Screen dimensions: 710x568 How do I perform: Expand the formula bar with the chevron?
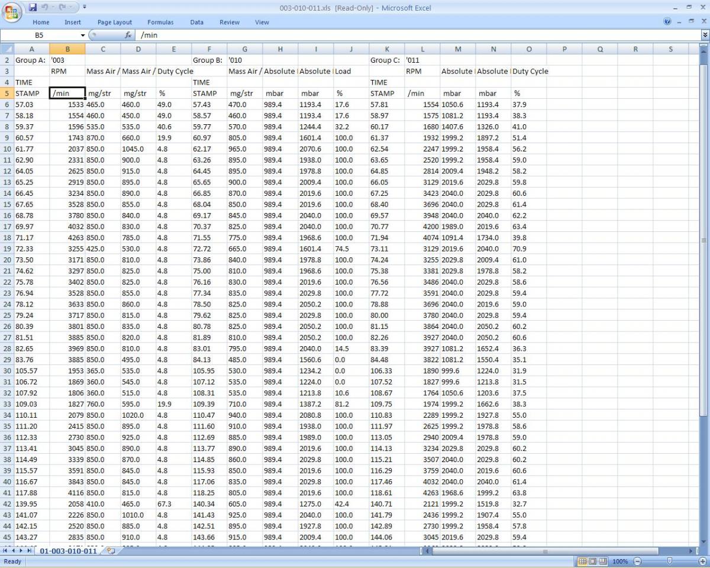click(x=704, y=35)
